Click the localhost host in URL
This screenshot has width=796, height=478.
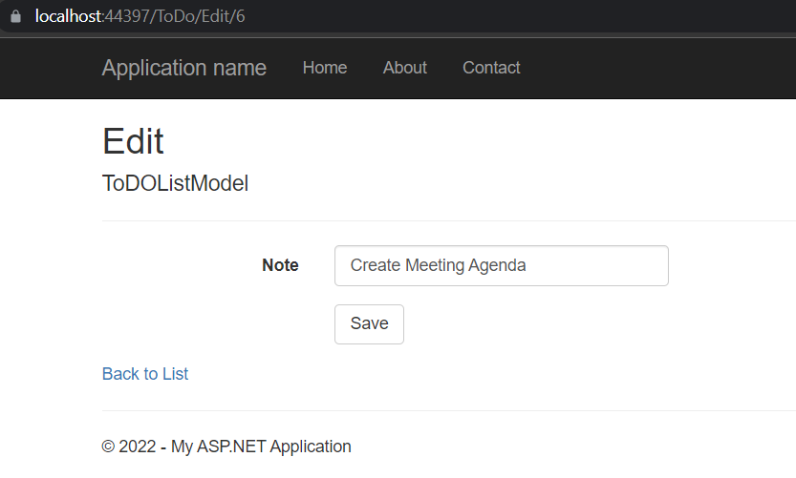68,16
